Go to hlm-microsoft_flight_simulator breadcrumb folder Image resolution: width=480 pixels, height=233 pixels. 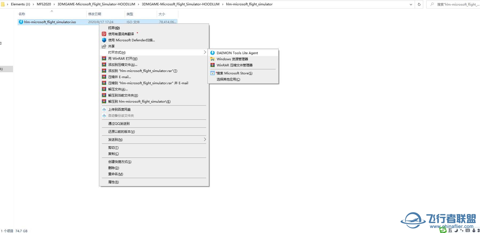click(249, 4)
